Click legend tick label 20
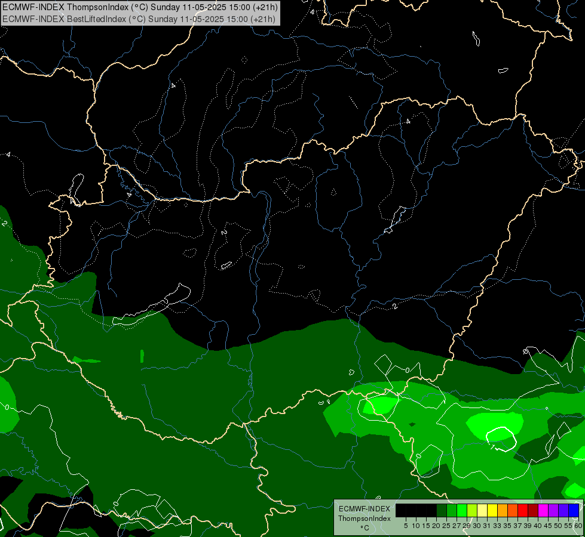Screen dimensions: 585x537 pos(436,526)
